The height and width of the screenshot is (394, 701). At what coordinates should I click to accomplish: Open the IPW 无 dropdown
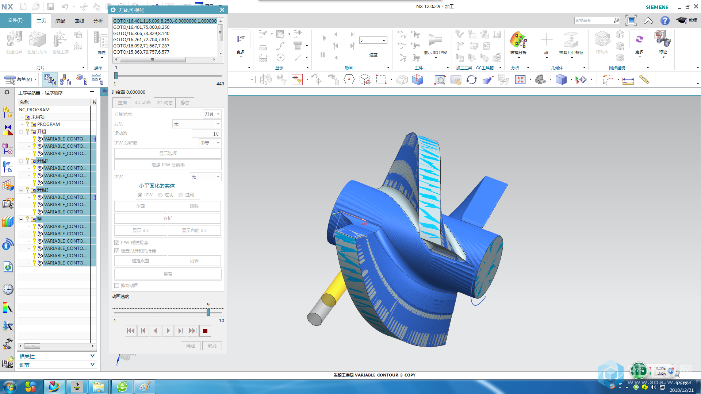pyautogui.click(x=206, y=177)
